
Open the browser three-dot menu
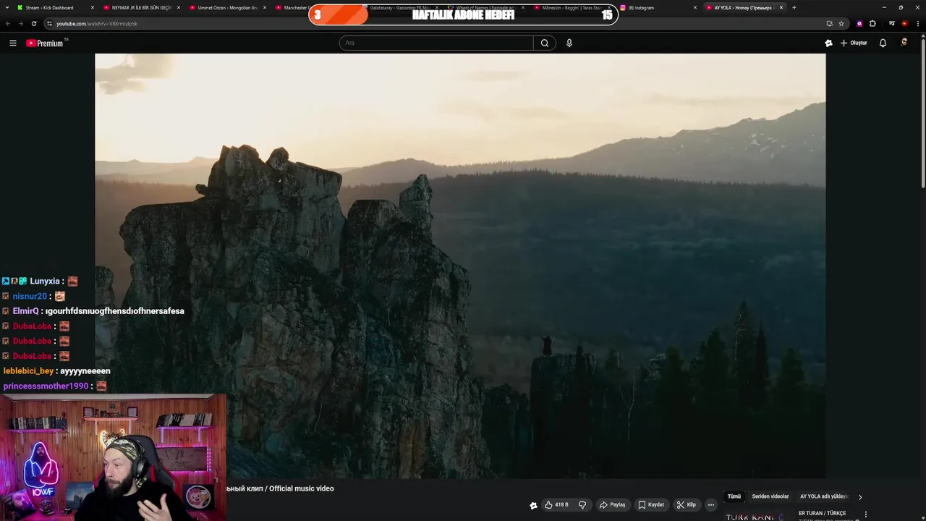(x=917, y=23)
